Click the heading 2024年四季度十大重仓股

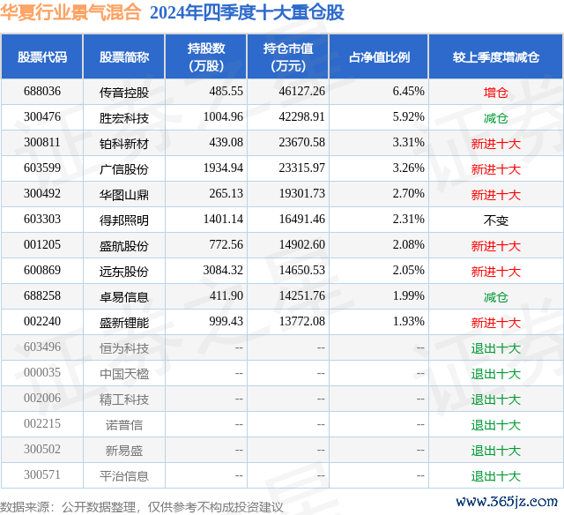point(247,12)
